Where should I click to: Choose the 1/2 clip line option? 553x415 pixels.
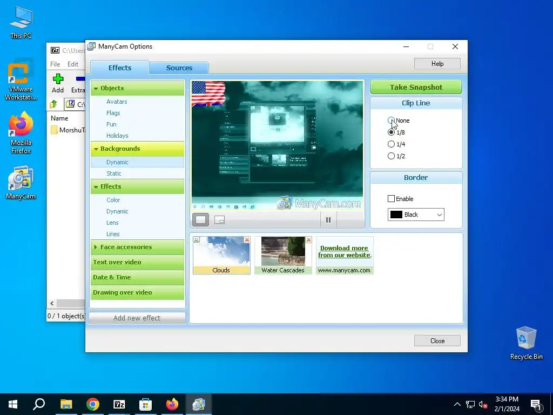[x=391, y=156]
